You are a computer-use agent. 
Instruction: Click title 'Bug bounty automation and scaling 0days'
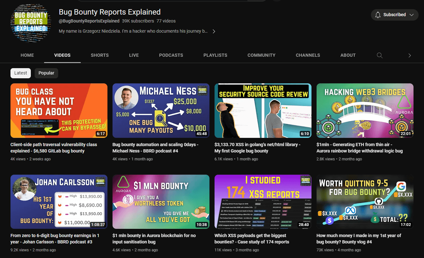(x=155, y=148)
